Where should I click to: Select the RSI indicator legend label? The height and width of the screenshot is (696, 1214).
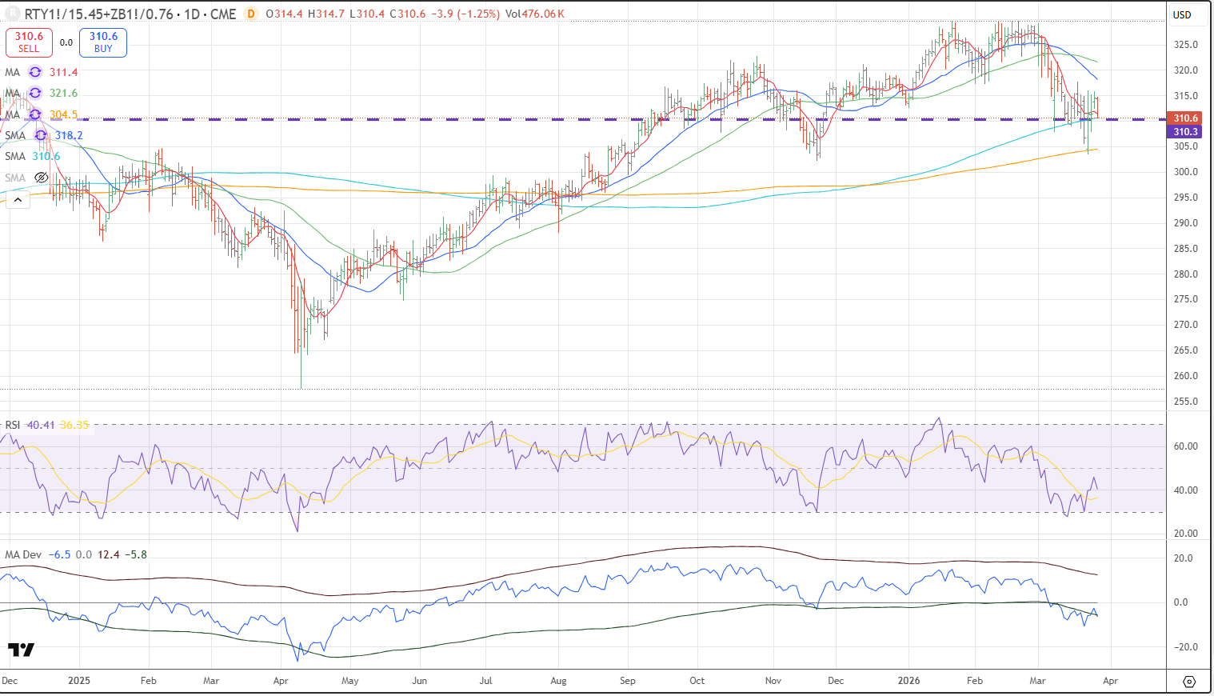[13, 425]
